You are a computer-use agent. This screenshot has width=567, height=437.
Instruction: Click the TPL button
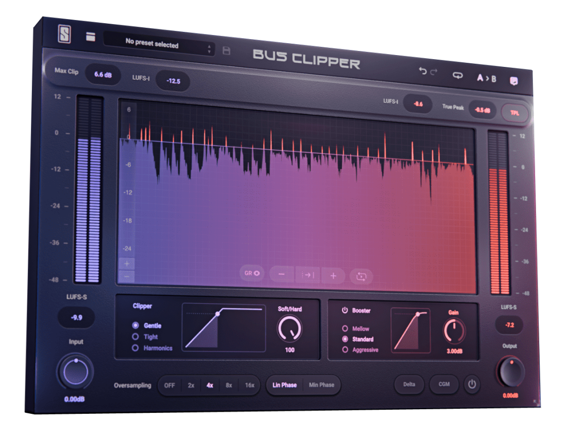(x=514, y=112)
